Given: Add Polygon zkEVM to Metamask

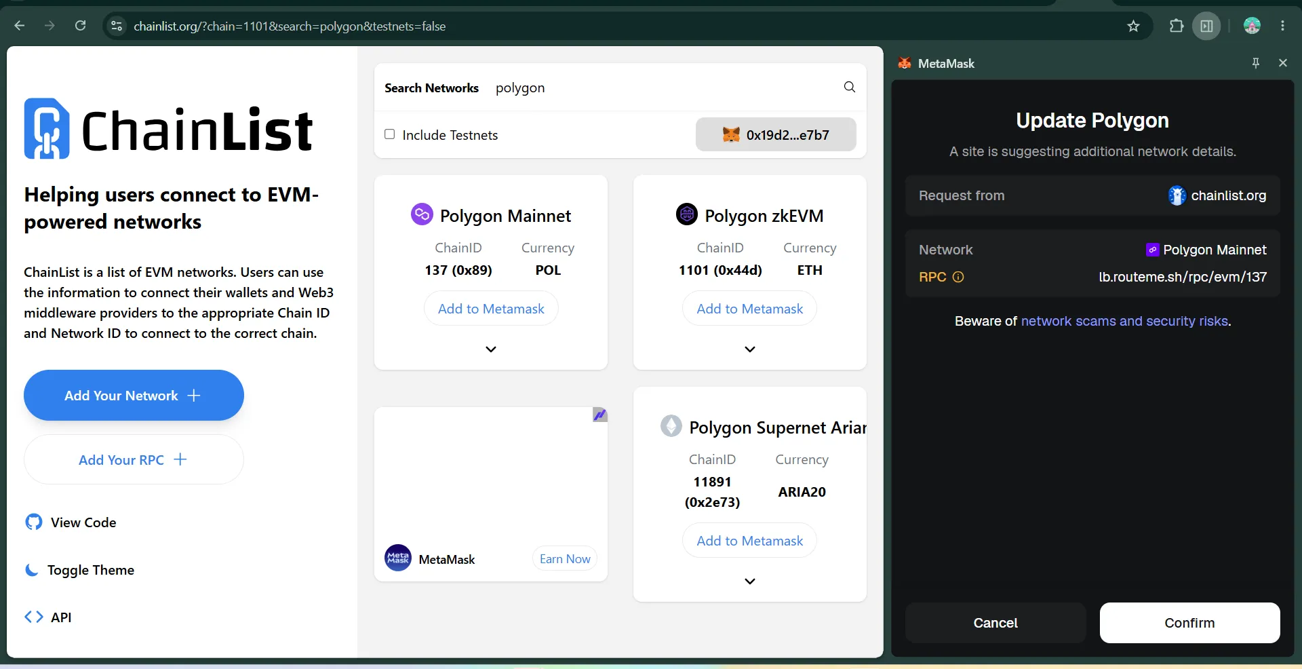Looking at the screenshot, I should [x=750, y=309].
